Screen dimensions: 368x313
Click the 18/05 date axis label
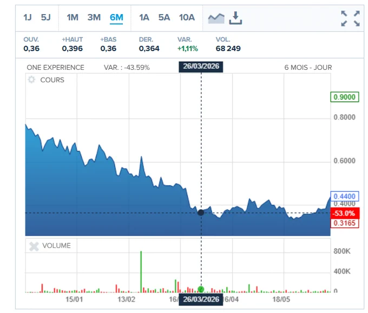[281, 299]
